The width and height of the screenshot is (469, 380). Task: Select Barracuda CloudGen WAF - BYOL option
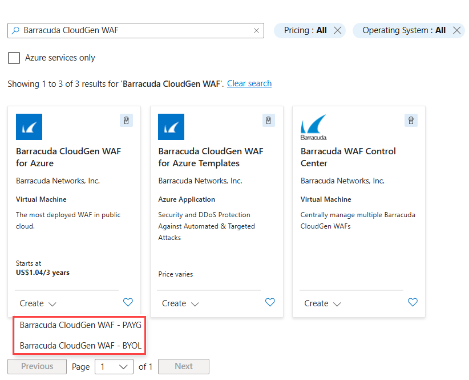(80, 346)
